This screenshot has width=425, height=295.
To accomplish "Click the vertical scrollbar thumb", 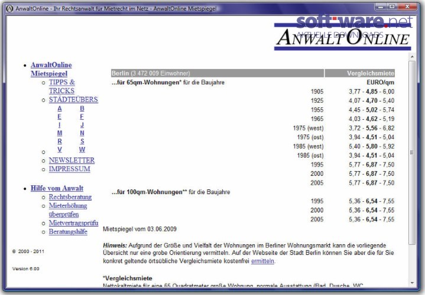I will [x=412, y=153].
